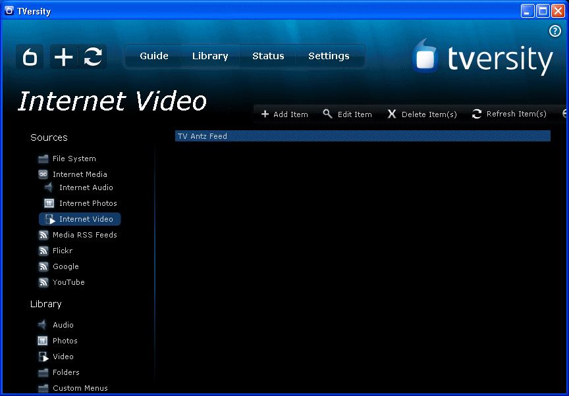569x396 pixels.
Task: Open the Status tab
Action: (x=268, y=56)
